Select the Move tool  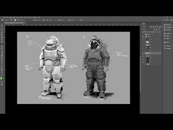(2, 26)
